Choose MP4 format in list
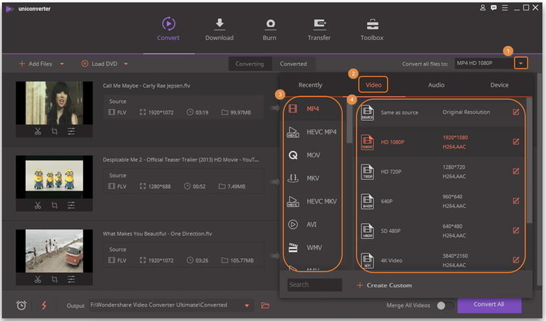 pos(313,109)
